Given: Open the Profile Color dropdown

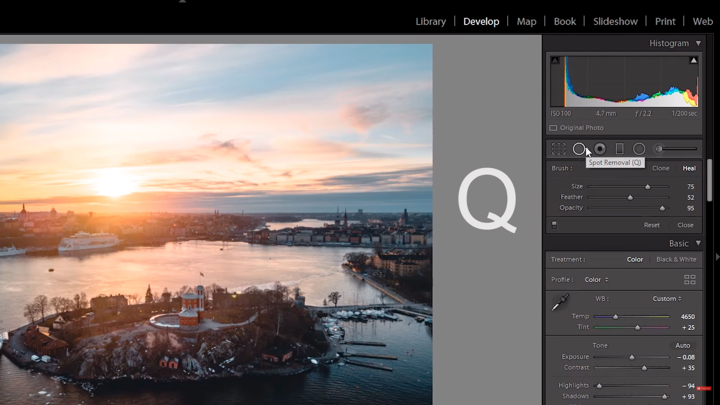Looking at the screenshot, I should [x=596, y=279].
